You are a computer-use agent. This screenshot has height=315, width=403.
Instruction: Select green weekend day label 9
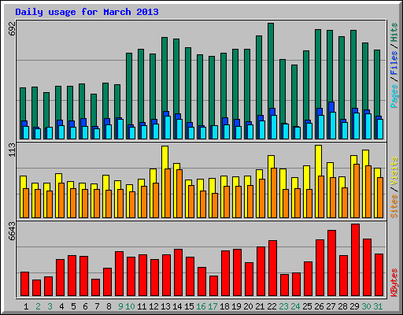pos(120,306)
